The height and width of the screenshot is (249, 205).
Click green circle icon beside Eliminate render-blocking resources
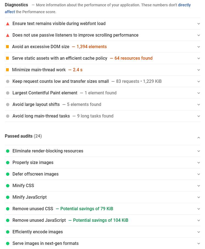pos(8,151)
